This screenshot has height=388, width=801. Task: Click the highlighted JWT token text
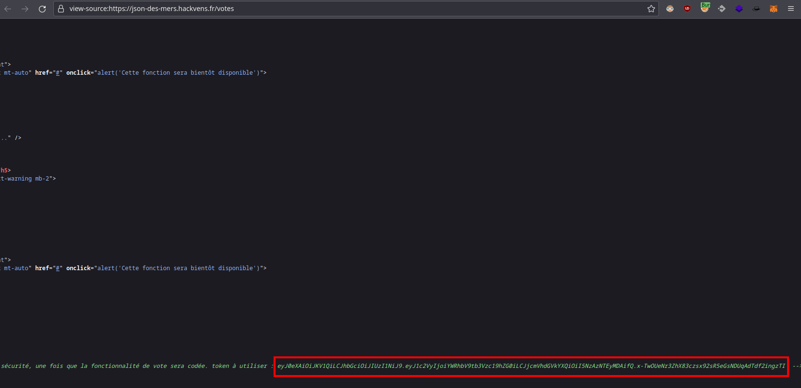531,366
